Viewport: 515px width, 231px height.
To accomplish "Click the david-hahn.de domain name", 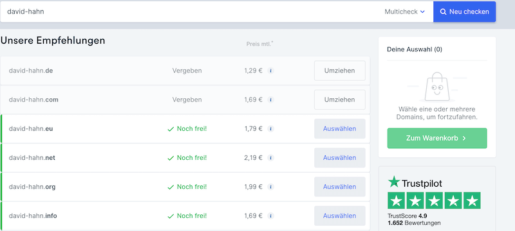I will pos(31,71).
